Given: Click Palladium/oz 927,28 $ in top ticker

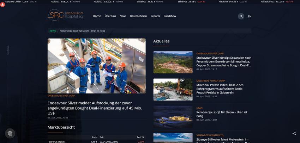Looking at the screenshot, I should (x=277, y=1).
